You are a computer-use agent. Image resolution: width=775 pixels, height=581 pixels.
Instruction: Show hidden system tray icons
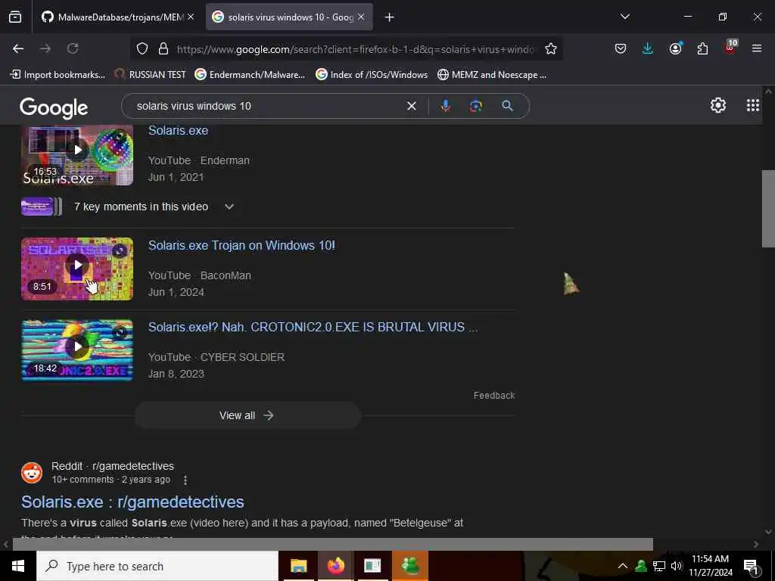tap(623, 566)
